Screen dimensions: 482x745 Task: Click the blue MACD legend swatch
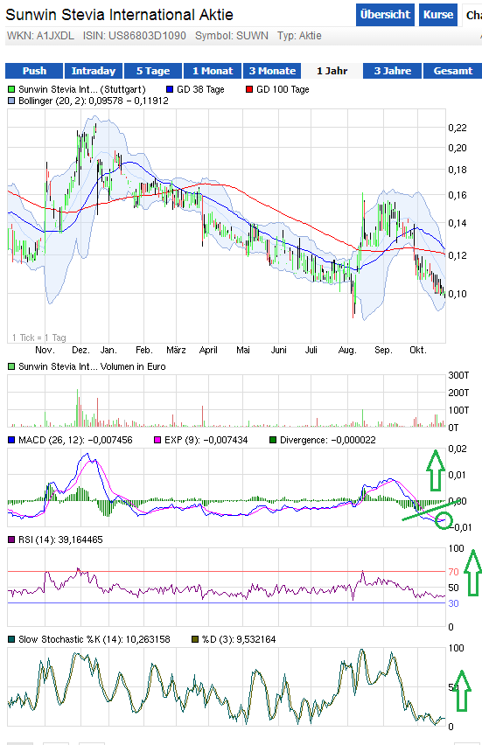click(11, 440)
